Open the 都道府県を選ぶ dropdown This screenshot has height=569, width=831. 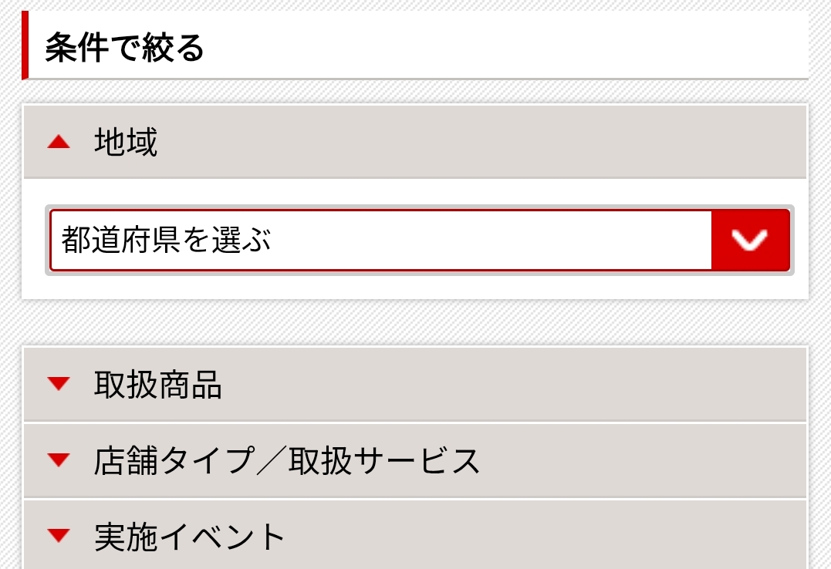click(420, 240)
